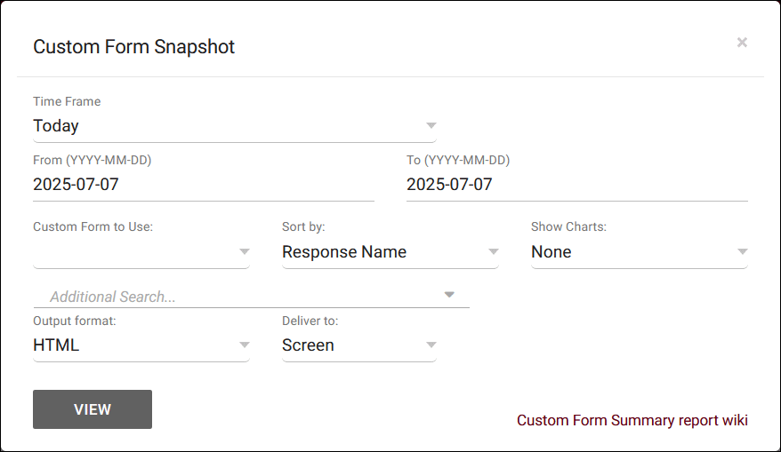The width and height of the screenshot is (781, 452).
Task: Close the Custom Form Snapshot dialog
Action: point(742,43)
